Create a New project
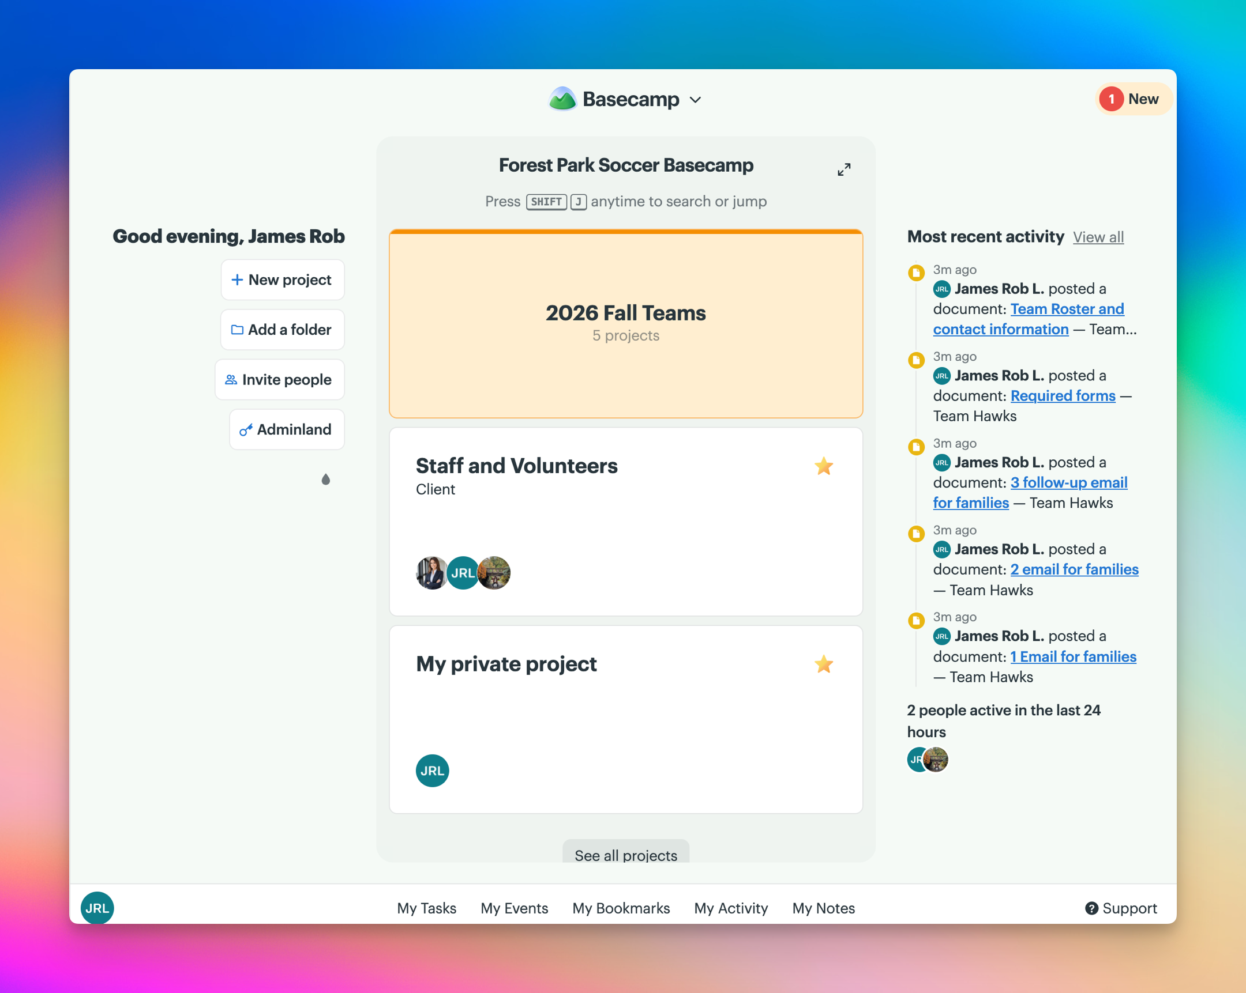 pos(283,280)
